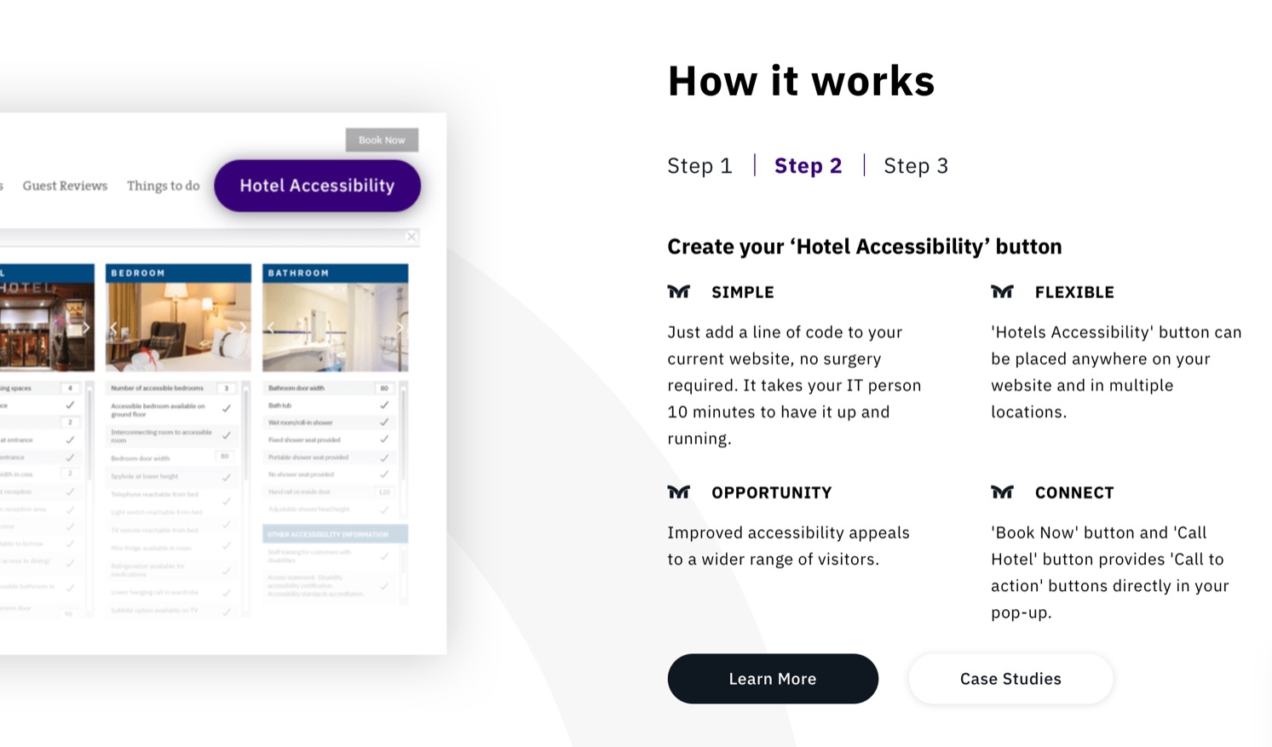Click the purple Hotel Accessibility button
The image size is (1272, 747).
(x=317, y=186)
